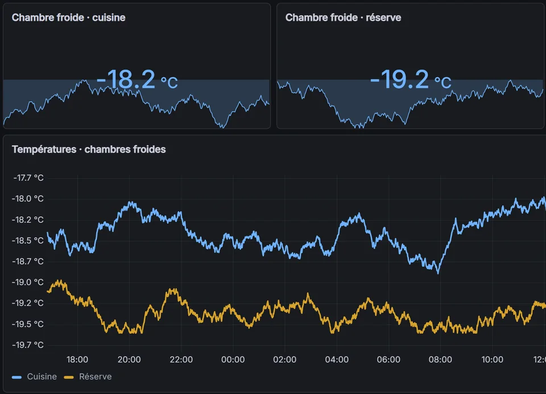Click the -18.7 °C y-axis label
546x394 pixels.
[x=28, y=261]
